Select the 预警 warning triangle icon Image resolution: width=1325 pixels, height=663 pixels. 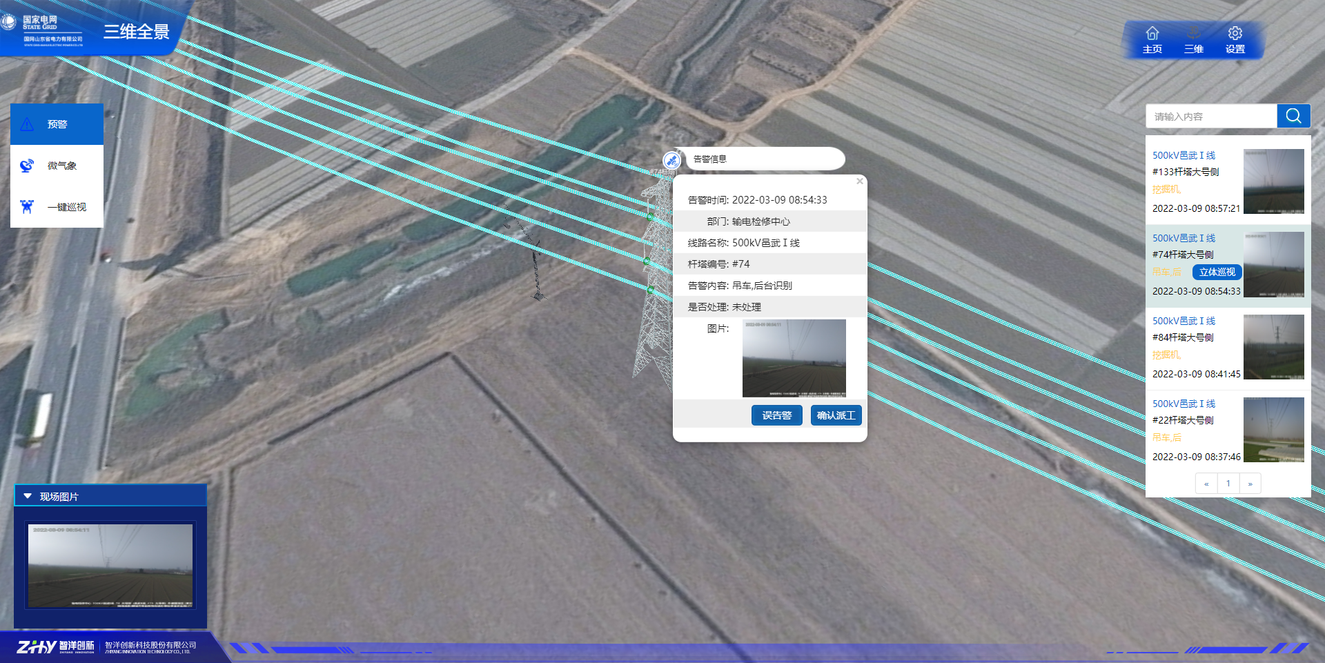pos(27,124)
